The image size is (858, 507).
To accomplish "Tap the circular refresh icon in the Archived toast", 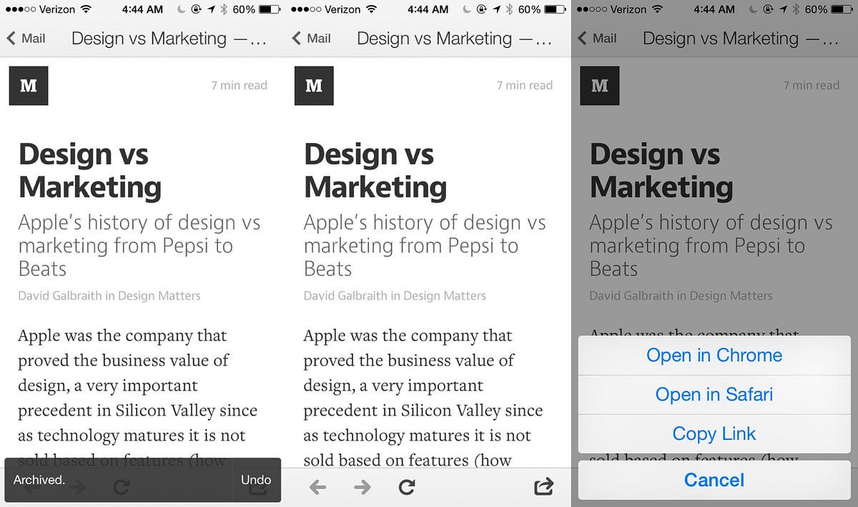I will point(120,486).
